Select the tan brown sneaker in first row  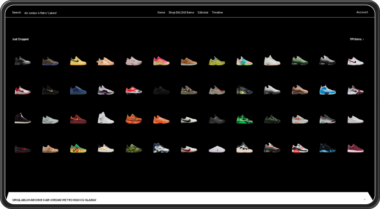click(189, 61)
